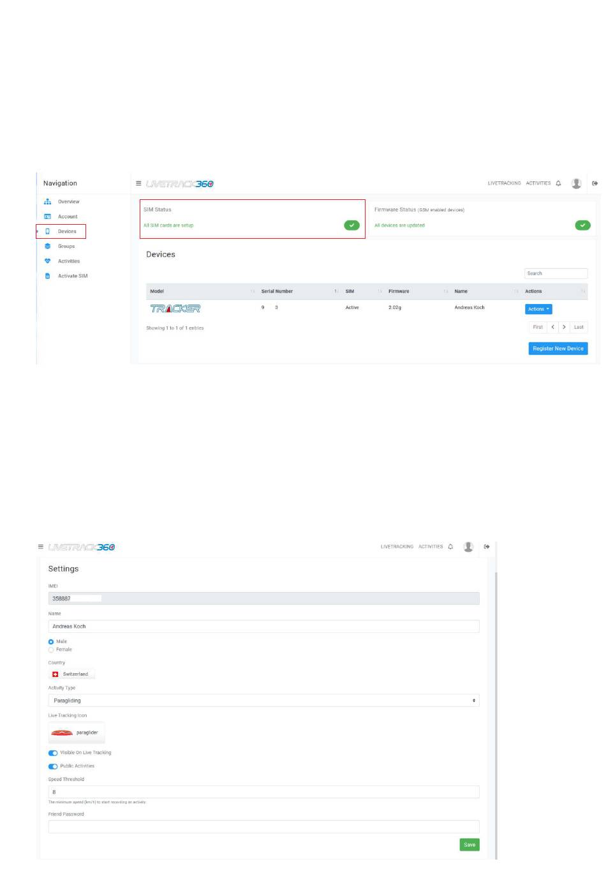The image size is (606, 880).
Task: Disable the Visible On Live Tracking switch
Action: [53, 753]
